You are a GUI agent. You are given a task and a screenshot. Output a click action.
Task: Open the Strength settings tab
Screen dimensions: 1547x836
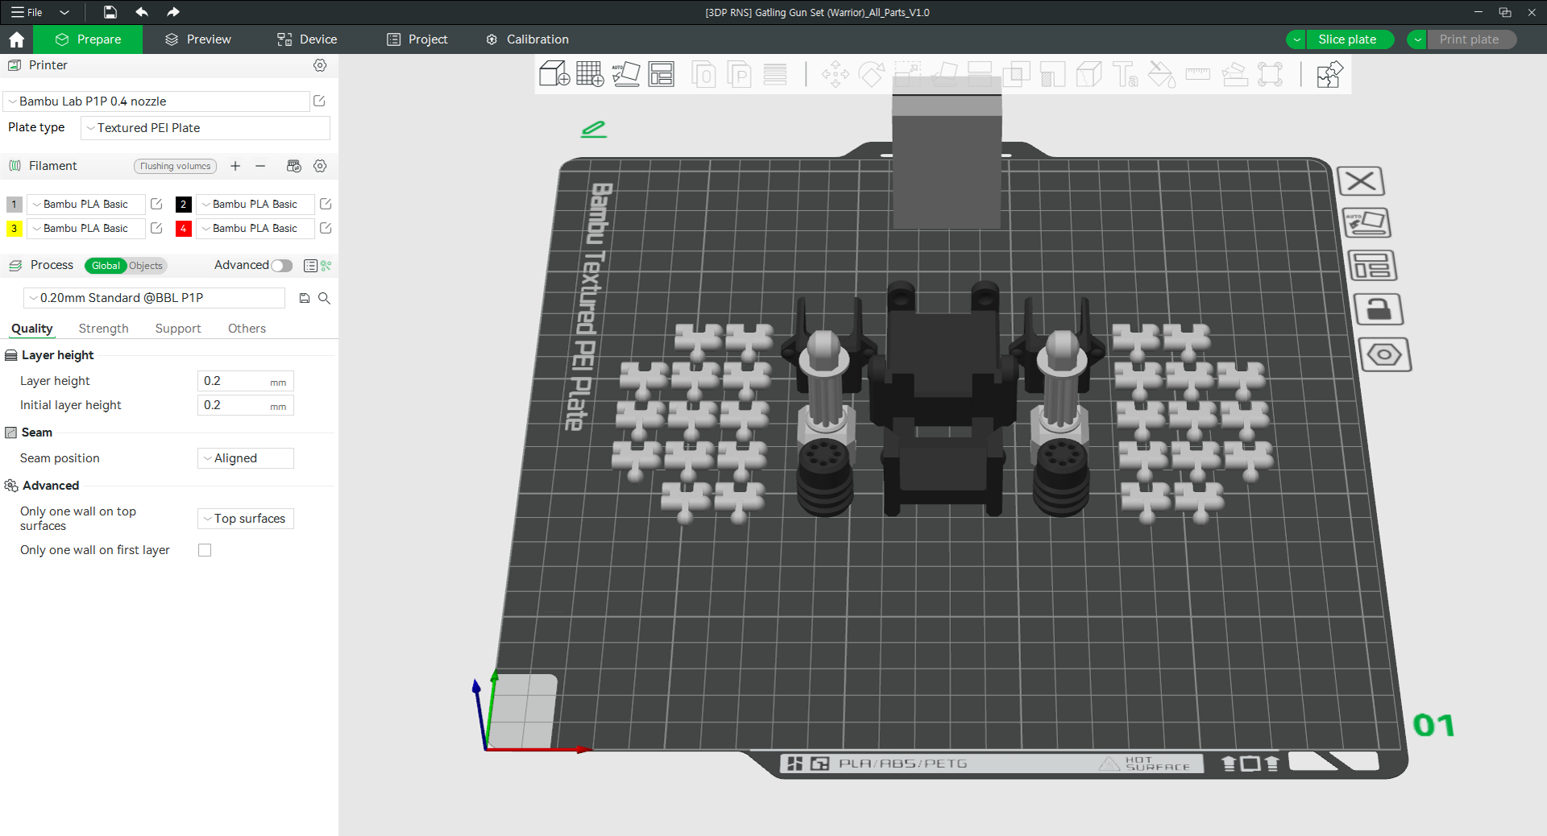pyautogui.click(x=104, y=329)
